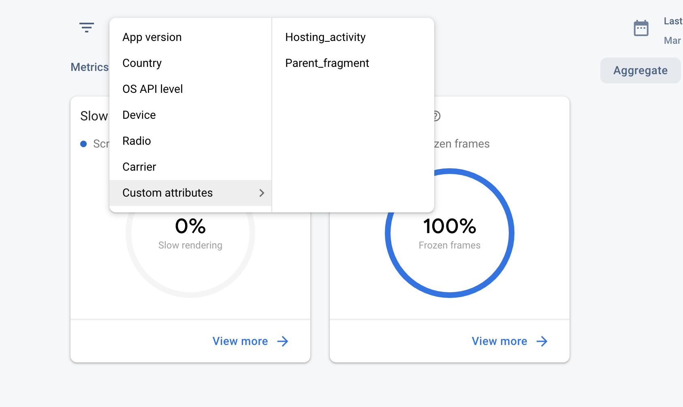Select Parent_fragment custom attribute
This screenshot has height=407, width=683.
(x=327, y=63)
